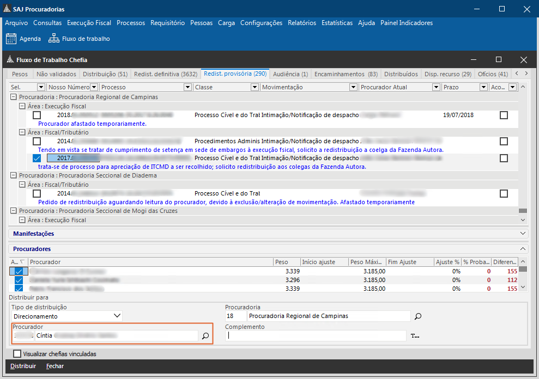Image resolution: width=539 pixels, height=379 pixels.
Task: Open the Agenda calendar icon
Action: 11,39
